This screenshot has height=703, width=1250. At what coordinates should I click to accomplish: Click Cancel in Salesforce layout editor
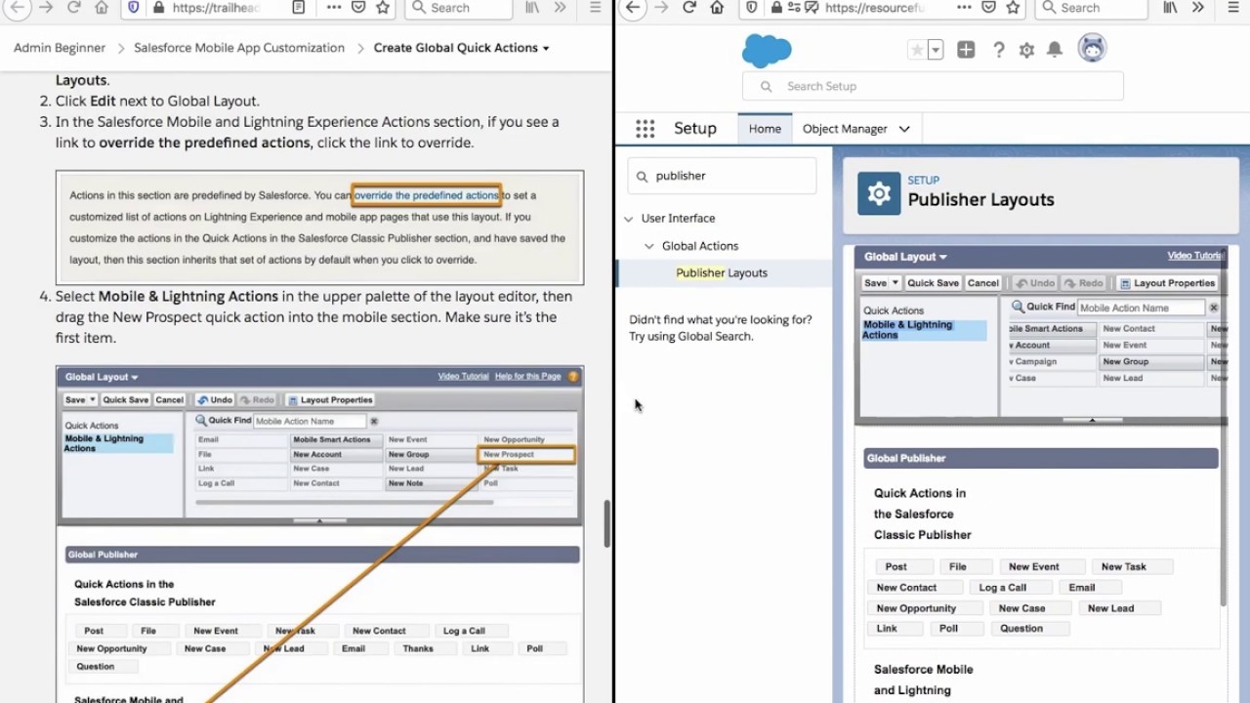coord(983,283)
